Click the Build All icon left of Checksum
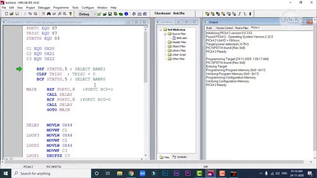Image resolution: width=317 pixels, height=178 pixels. pos(145,14)
